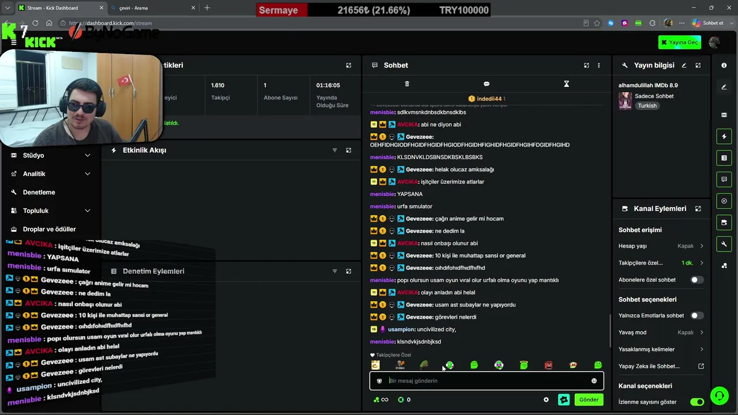The width and height of the screenshot is (738, 415).
Task: Open the hamburger menu beside the Kick logo
Action: [14, 42]
